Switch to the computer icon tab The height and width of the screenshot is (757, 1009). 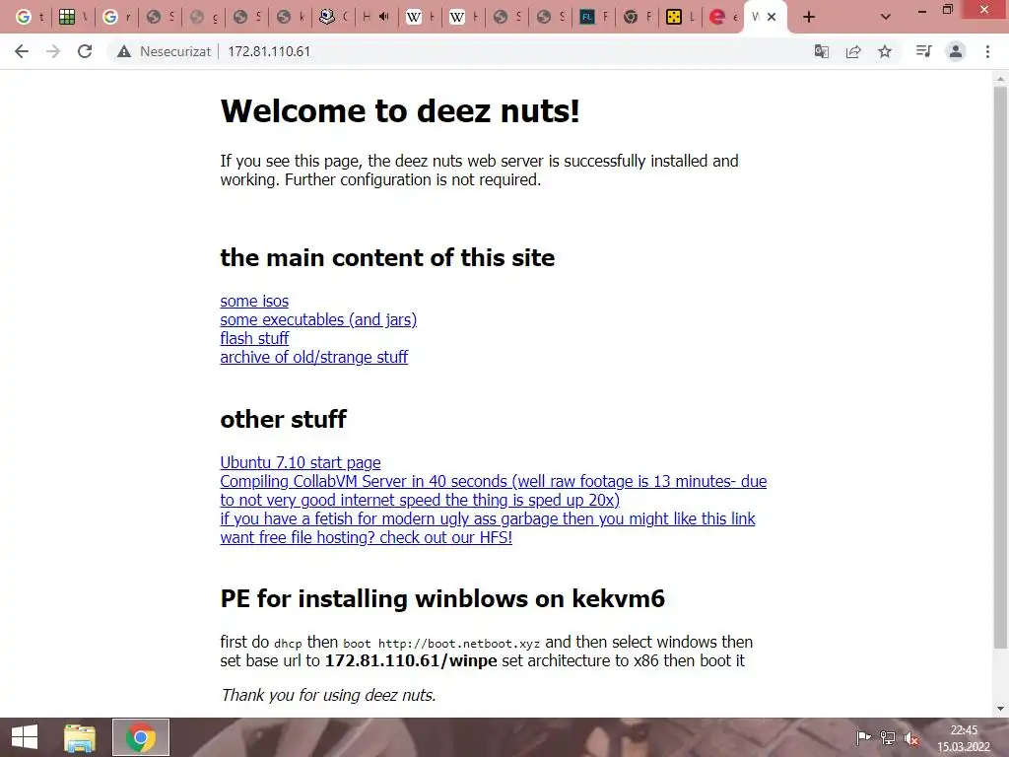333,17
